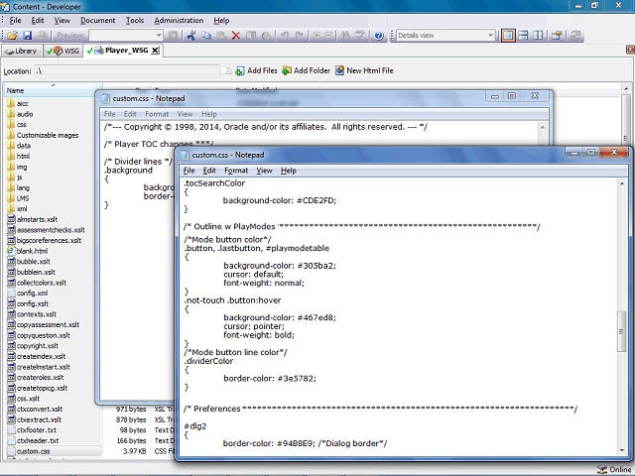Screen dimensions: 635x476
Task: Click the front Notepad scroll down arrow
Action: (x=622, y=450)
